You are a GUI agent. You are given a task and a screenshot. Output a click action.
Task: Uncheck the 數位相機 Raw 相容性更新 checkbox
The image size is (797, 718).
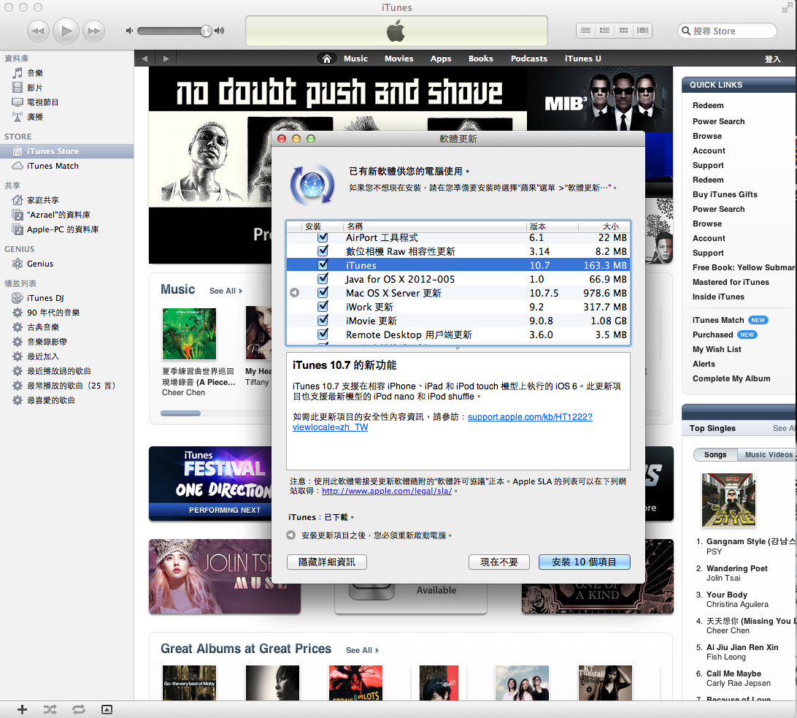(x=323, y=251)
